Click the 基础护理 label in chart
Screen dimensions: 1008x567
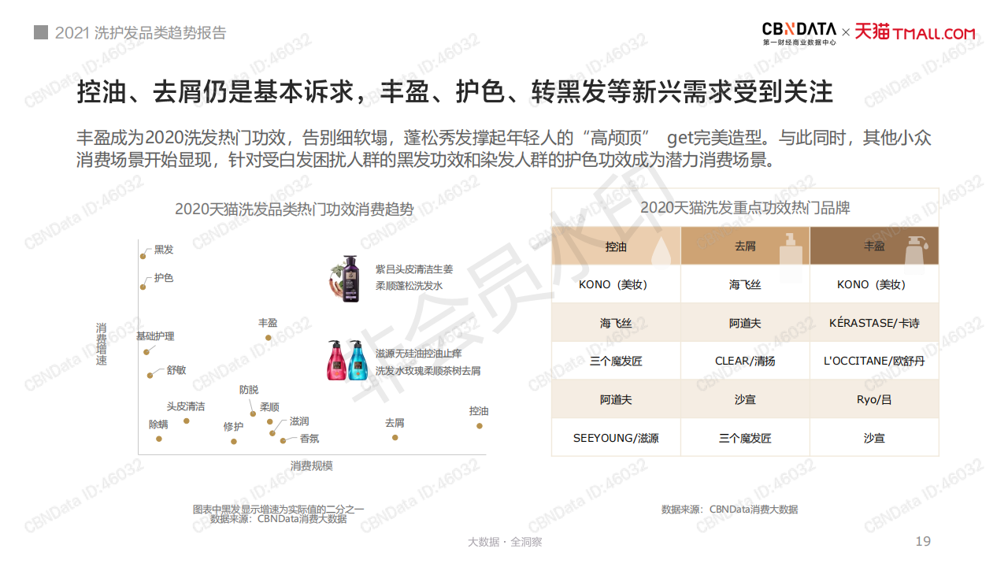click(155, 336)
